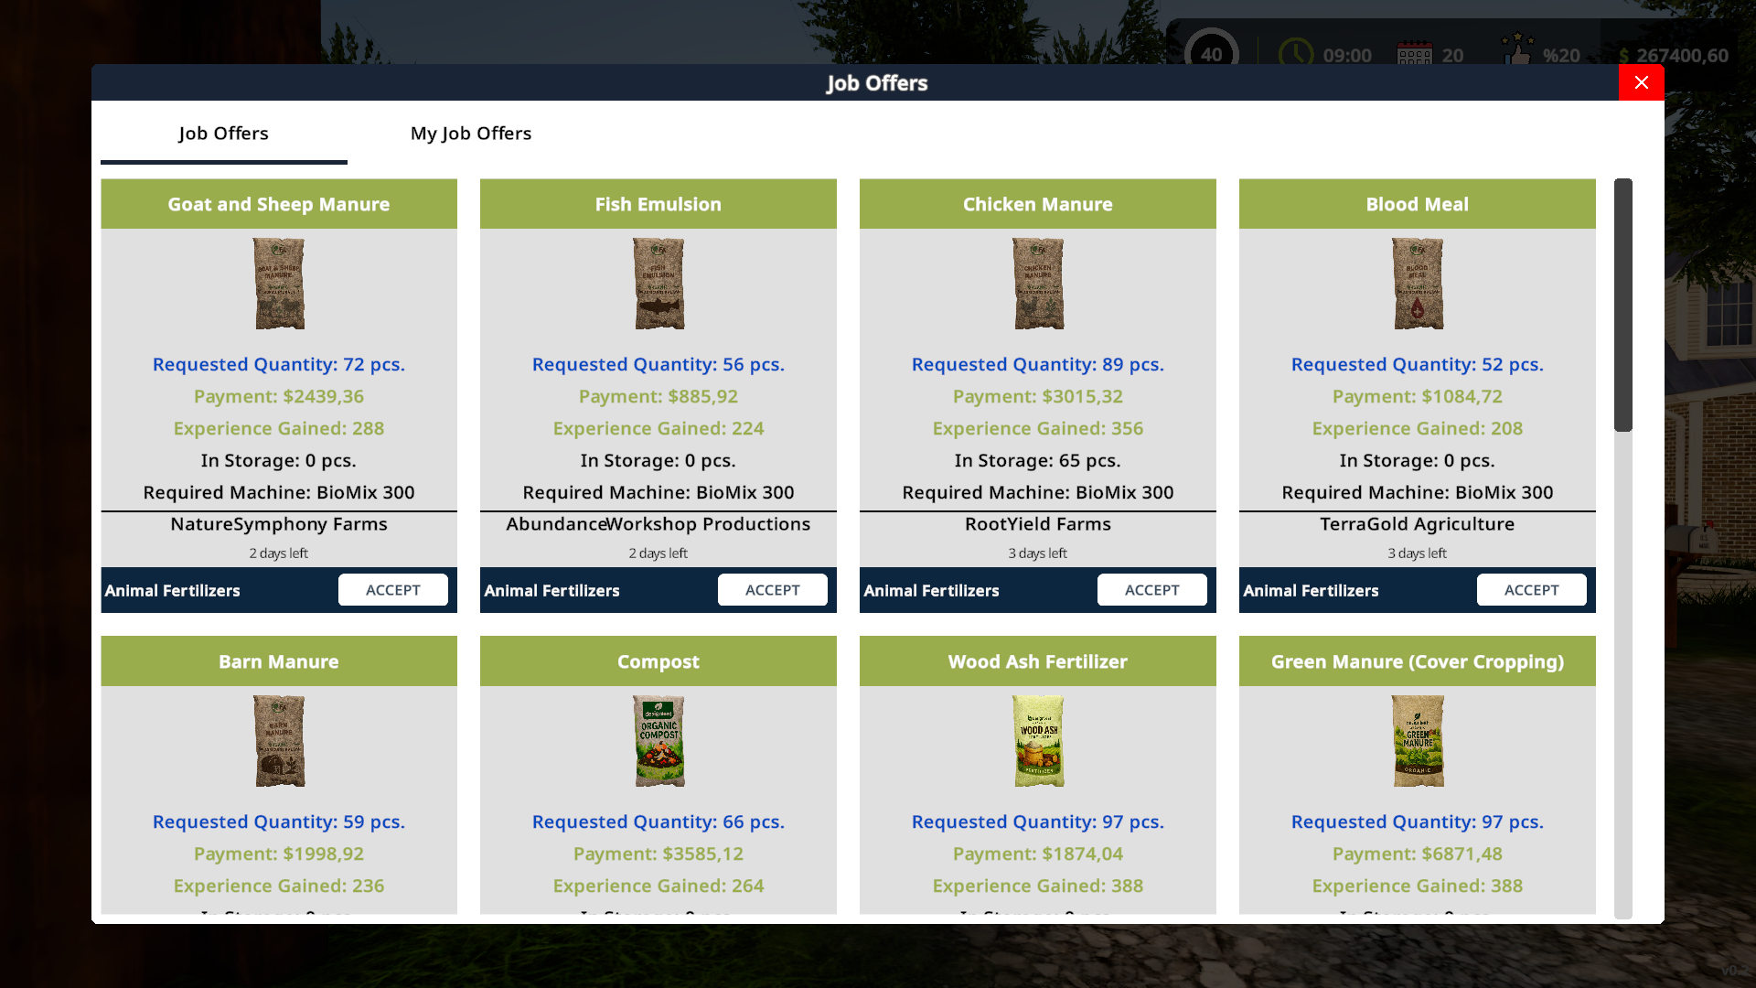Click the Chicken Manure bag image
Screen dimensions: 1756x988
(x=1038, y=284)
